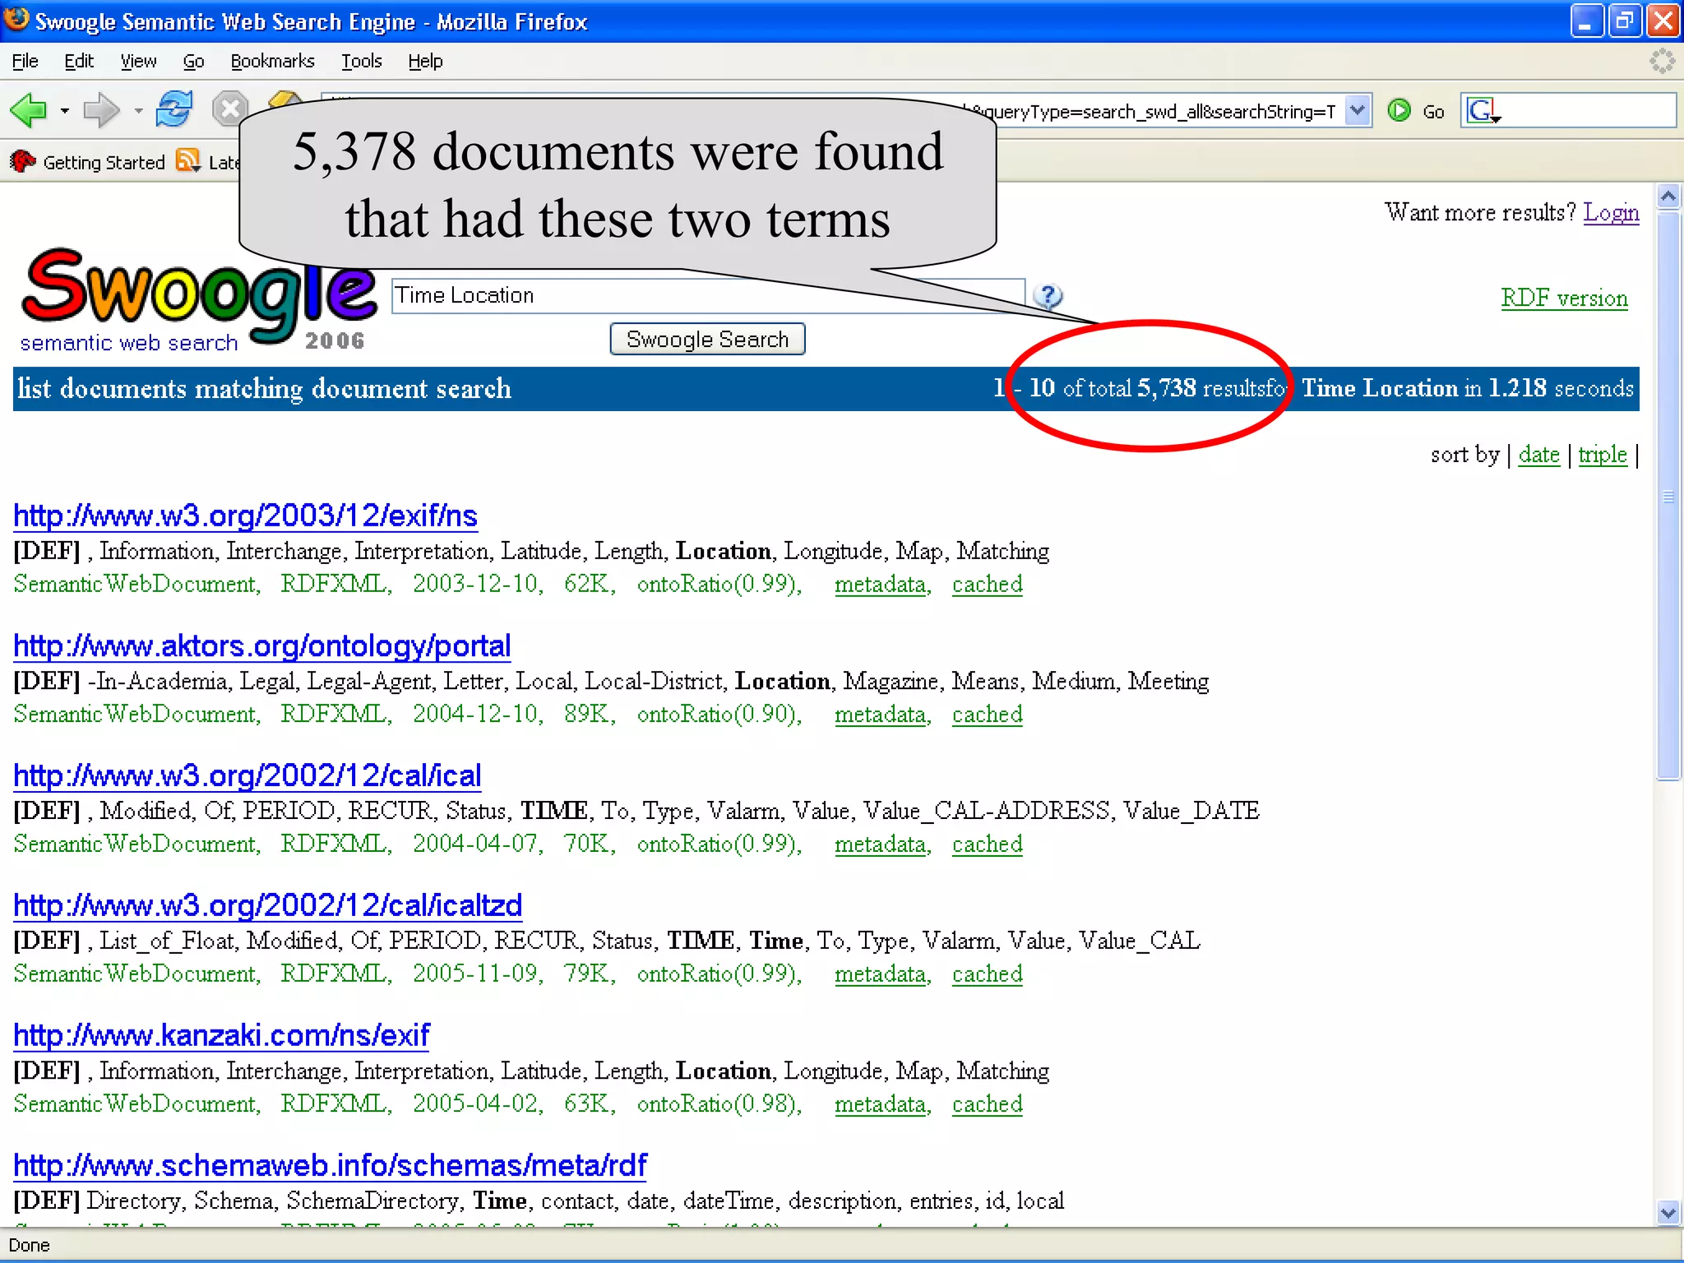Open the w3.org/2003/12/exif/ns result
The height and width of the screenshot is (1263, 1684).
click(x=245, y=516)
